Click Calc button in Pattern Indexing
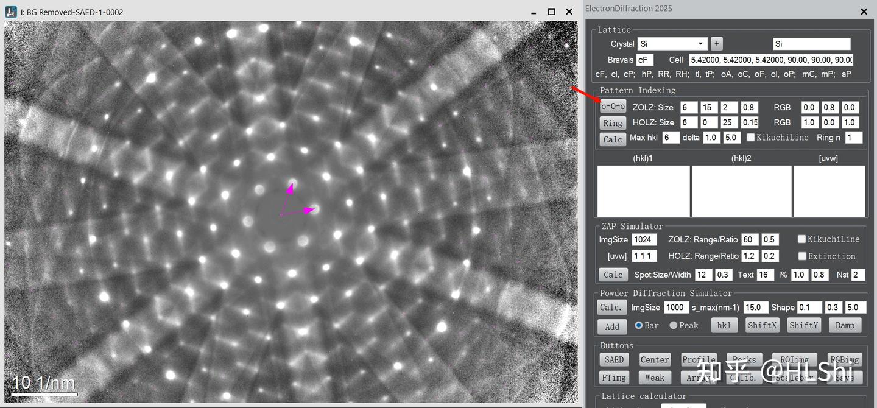 click(613, 139)
